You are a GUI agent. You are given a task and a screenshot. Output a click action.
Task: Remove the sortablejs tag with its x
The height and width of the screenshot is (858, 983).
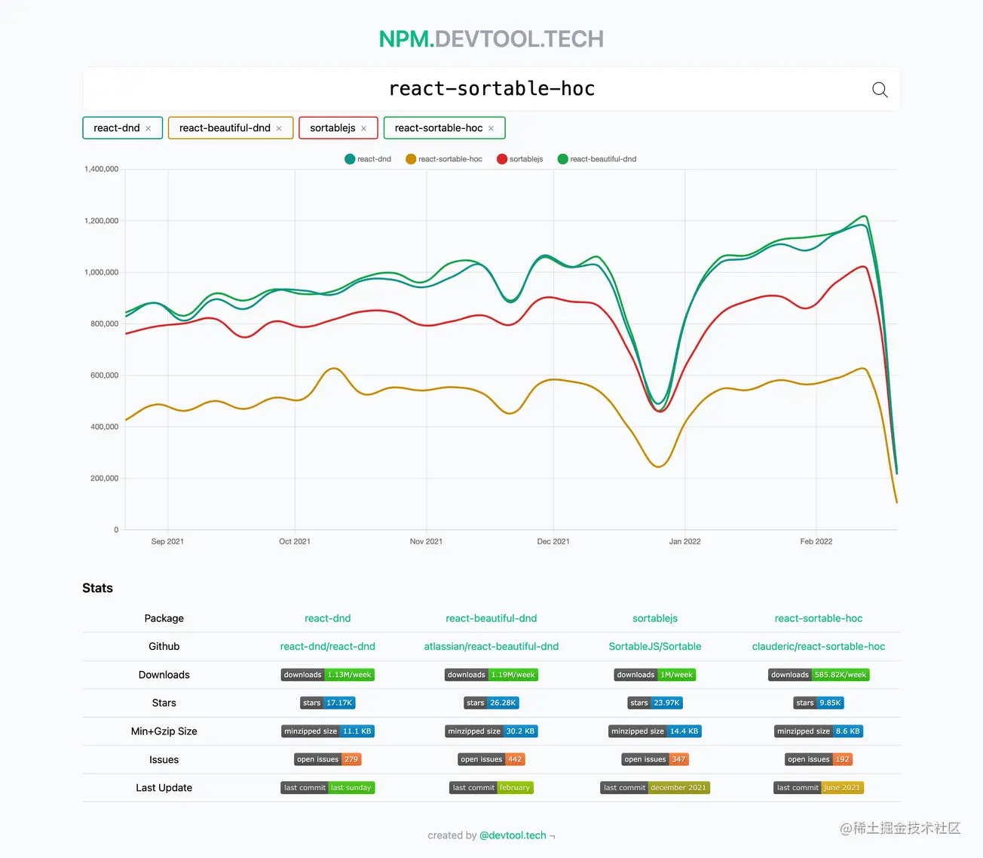click(364, 129)
